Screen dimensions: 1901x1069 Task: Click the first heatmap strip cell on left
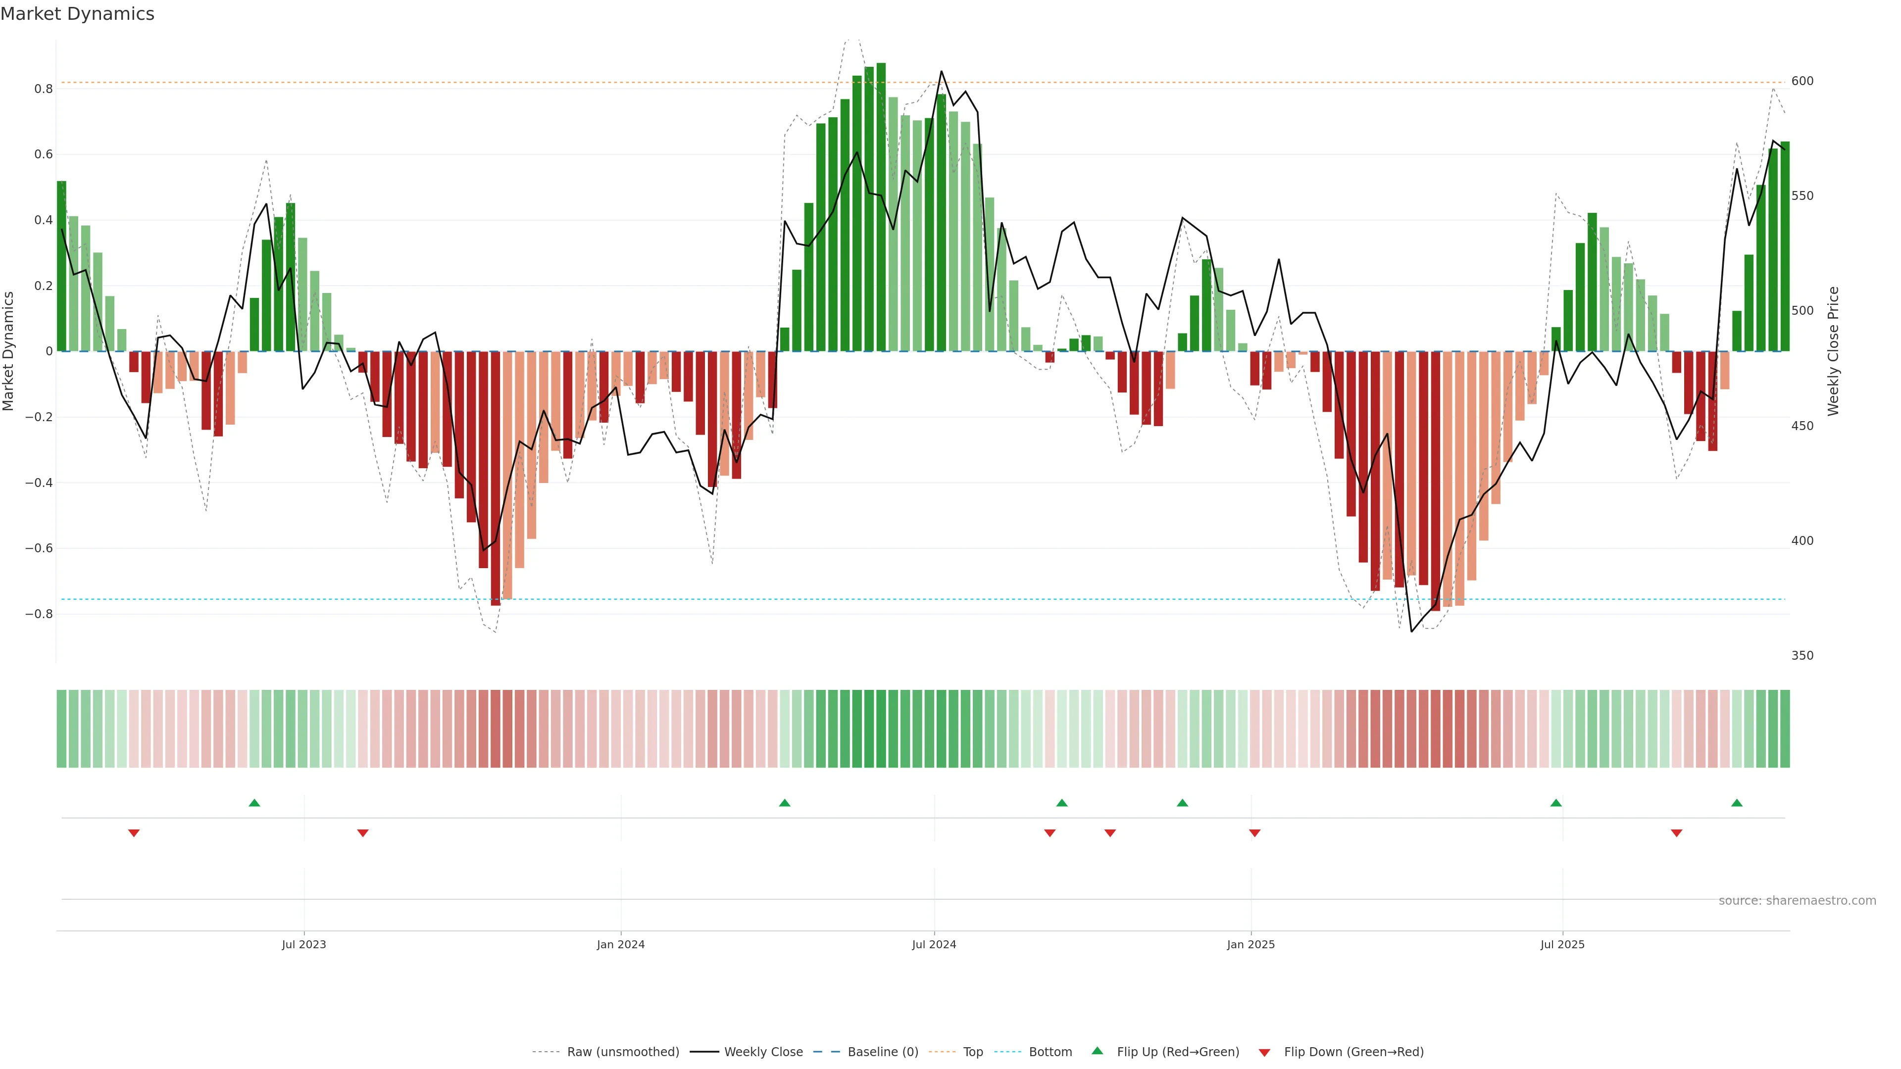[x=61, y=728]
